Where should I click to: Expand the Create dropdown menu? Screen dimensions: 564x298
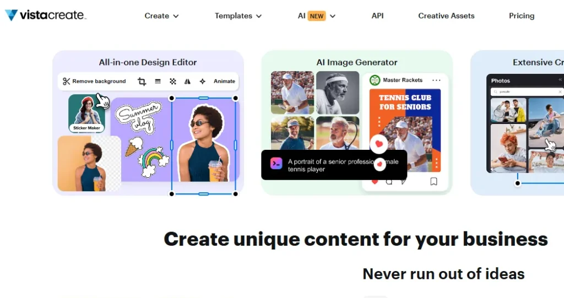tap(161, 16)
